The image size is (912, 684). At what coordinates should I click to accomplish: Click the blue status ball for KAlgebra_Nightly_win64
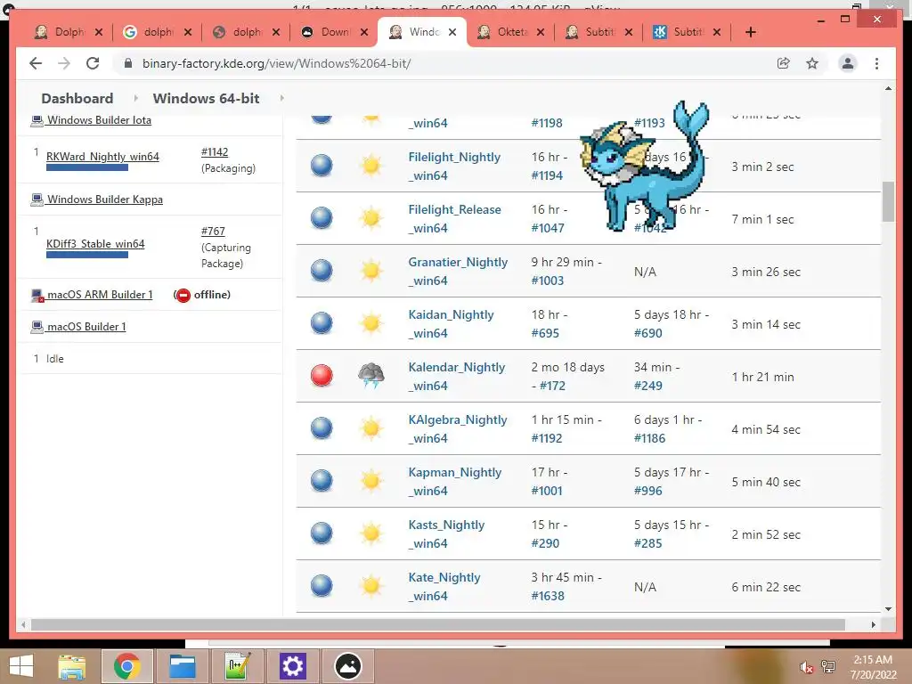(x=322, y=428)
